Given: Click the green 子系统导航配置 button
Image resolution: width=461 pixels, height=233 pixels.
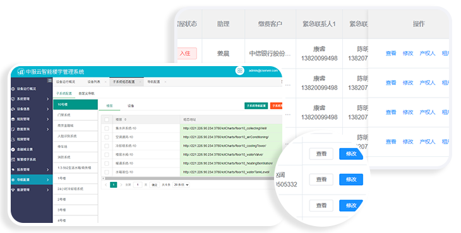Looking at the screenshot, I should click(x=256, y=106).
